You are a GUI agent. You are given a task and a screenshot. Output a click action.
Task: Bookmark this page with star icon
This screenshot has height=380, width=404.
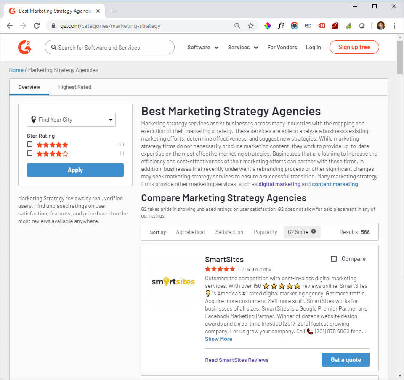tap(251, 26)
